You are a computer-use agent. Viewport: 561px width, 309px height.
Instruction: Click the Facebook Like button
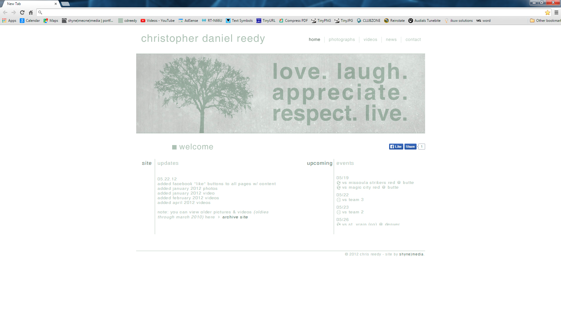(x=396, y=147)
